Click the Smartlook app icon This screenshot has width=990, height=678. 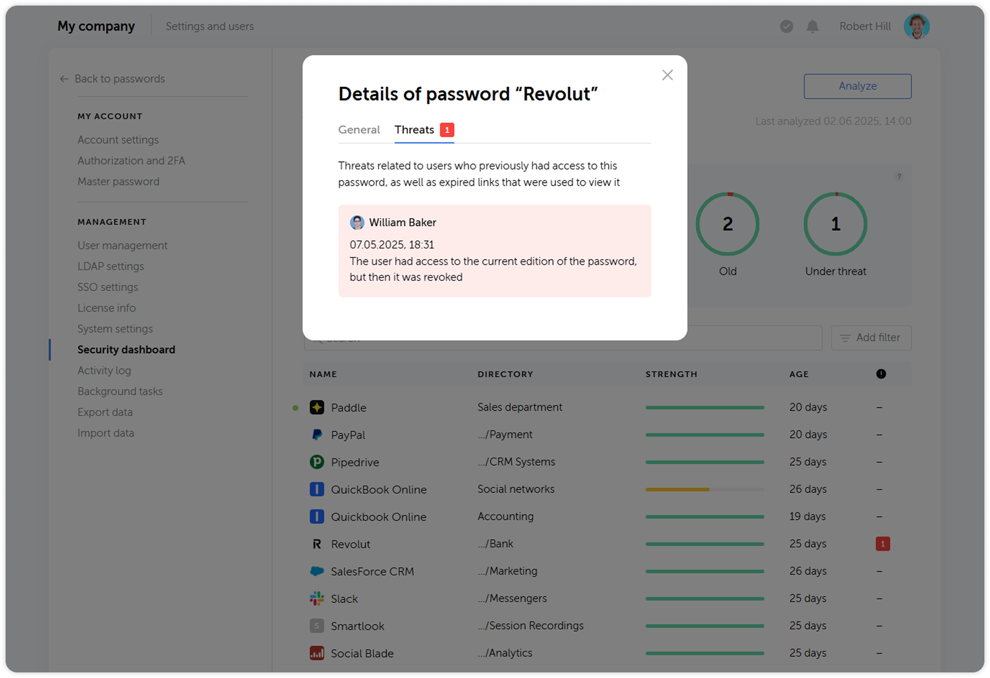(317, 626)
